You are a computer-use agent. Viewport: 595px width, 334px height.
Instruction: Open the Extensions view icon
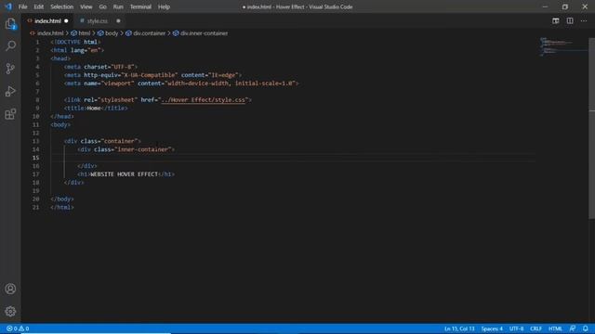[10, 114]
